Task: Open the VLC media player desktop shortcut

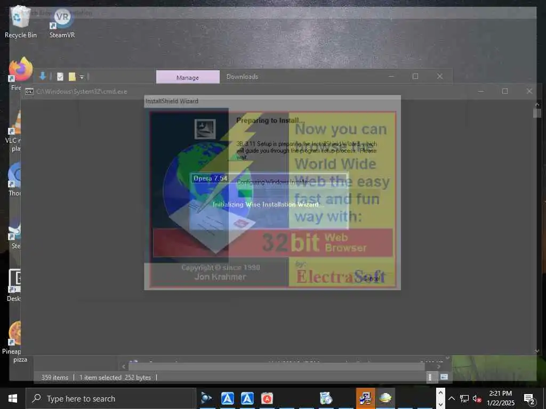Action: pos(14,130)
